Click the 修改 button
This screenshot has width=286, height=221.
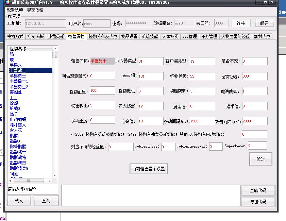[260, 159]
